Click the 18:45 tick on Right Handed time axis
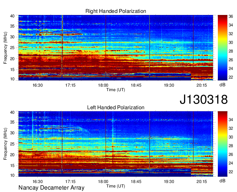Viewport: 237px width, 192px height. pos(136,85)
